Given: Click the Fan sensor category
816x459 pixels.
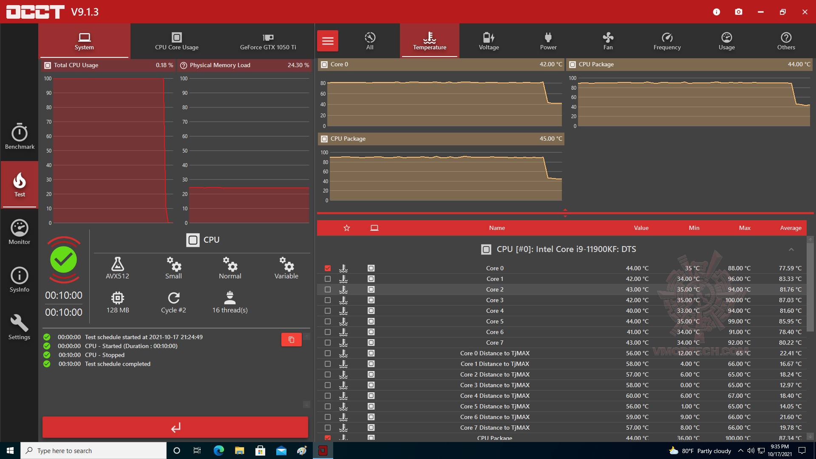Looking at the screenshot, I should (x=608, y=41).
